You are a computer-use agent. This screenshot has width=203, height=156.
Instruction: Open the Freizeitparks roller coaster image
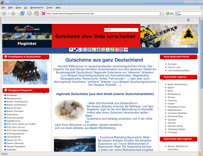(x=25, y=73)
